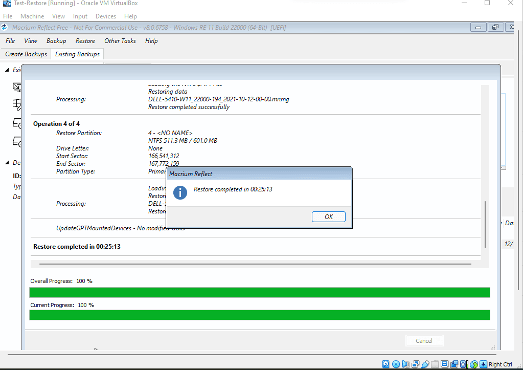Collapse the 'Exi...' tree section in sidebar
This screenshot has width=523, height=370.
tap(7, 70)
